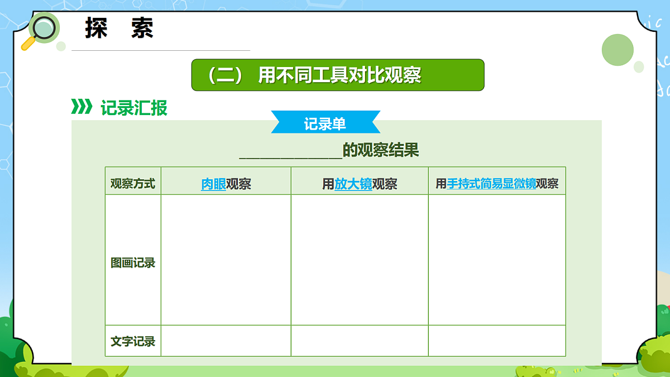670x377 pixels.
Task: Select the 探索 heading text
Action: pos(119,28)
